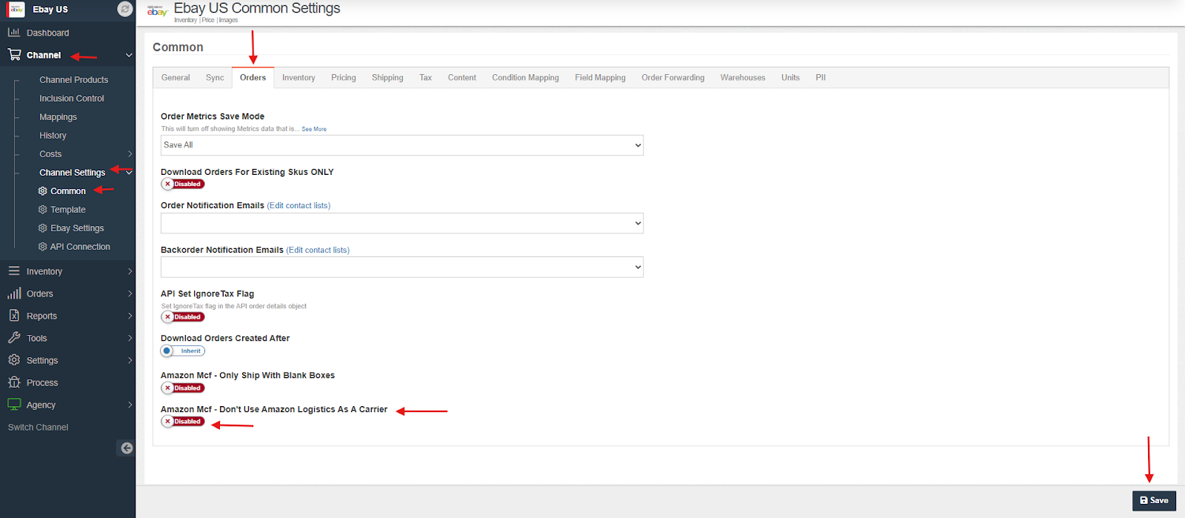Open Template in sidebar
Image resolution: width=1185 pixels, height=518 pixels.
pos(68,210)
